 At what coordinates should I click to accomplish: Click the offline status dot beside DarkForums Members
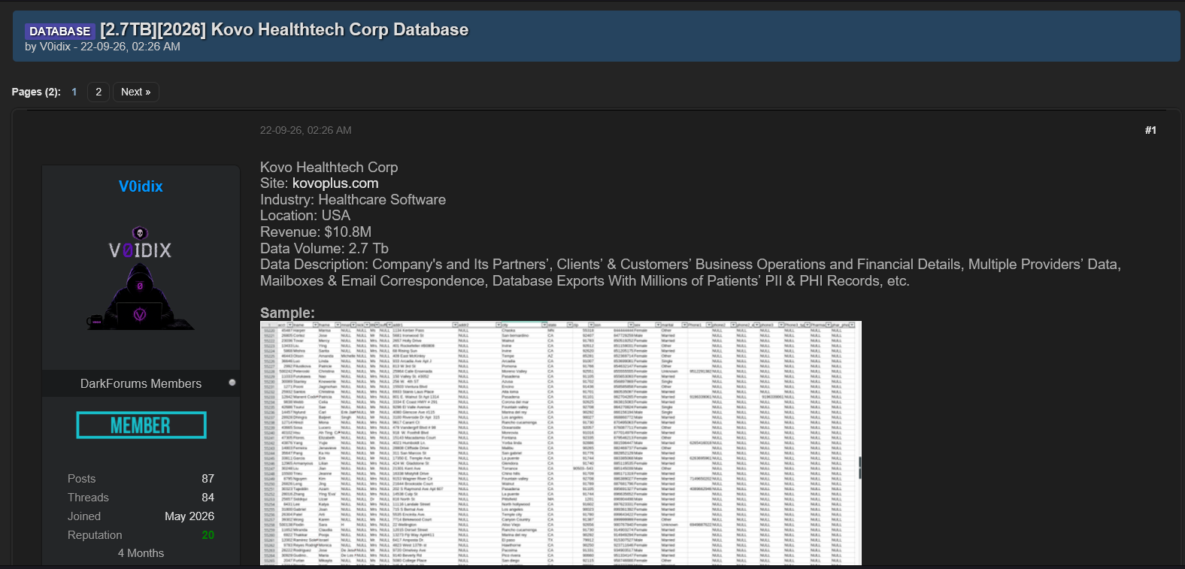click(x=232, y=383)
